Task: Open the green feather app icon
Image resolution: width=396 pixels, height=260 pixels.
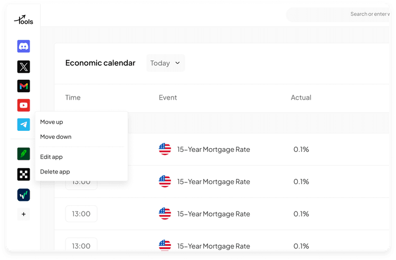Action: [23, 154]
